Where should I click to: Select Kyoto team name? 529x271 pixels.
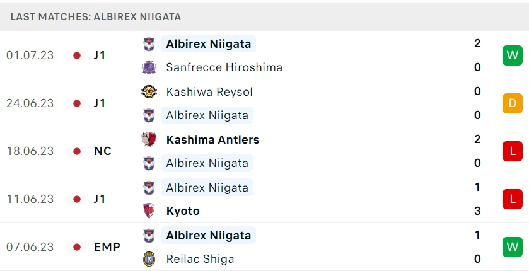pyautogui.click(x=183, y=211)
